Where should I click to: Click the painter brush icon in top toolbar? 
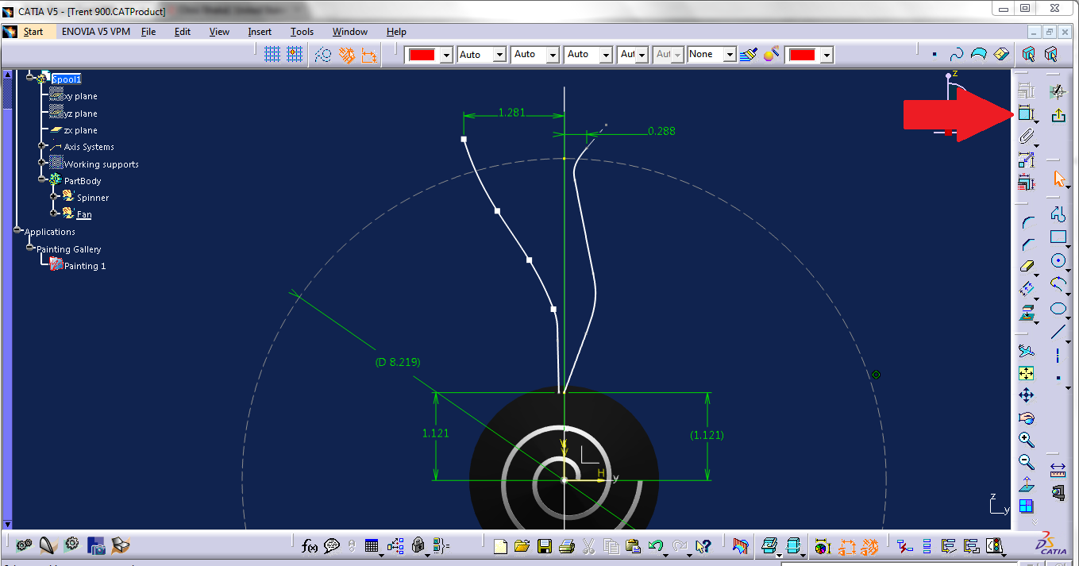click(x=747, y=54)
